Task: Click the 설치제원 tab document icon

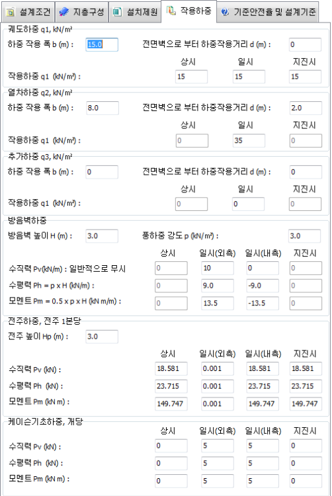Action: [x=117, y=13]
